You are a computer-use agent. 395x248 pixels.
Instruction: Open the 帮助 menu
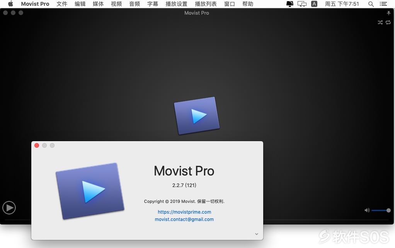point(248,4)
